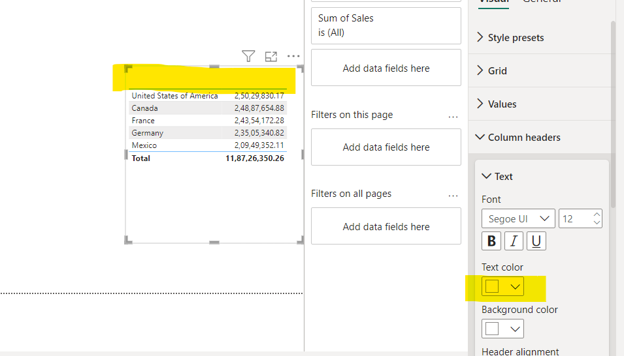Toggle Italic for header text

click(514, 241)
